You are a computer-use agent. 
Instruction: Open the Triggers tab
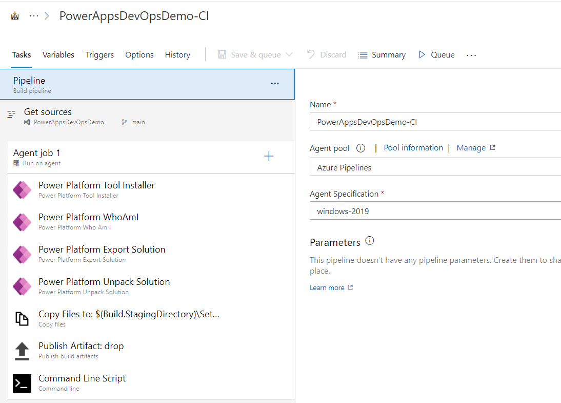tap(99, 54)
